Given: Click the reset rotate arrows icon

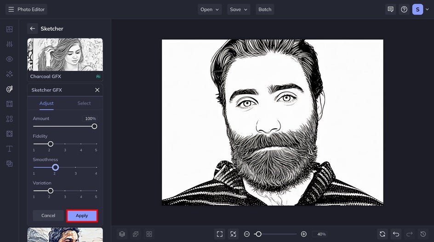Looking at the screenshot, I should 383,234.
